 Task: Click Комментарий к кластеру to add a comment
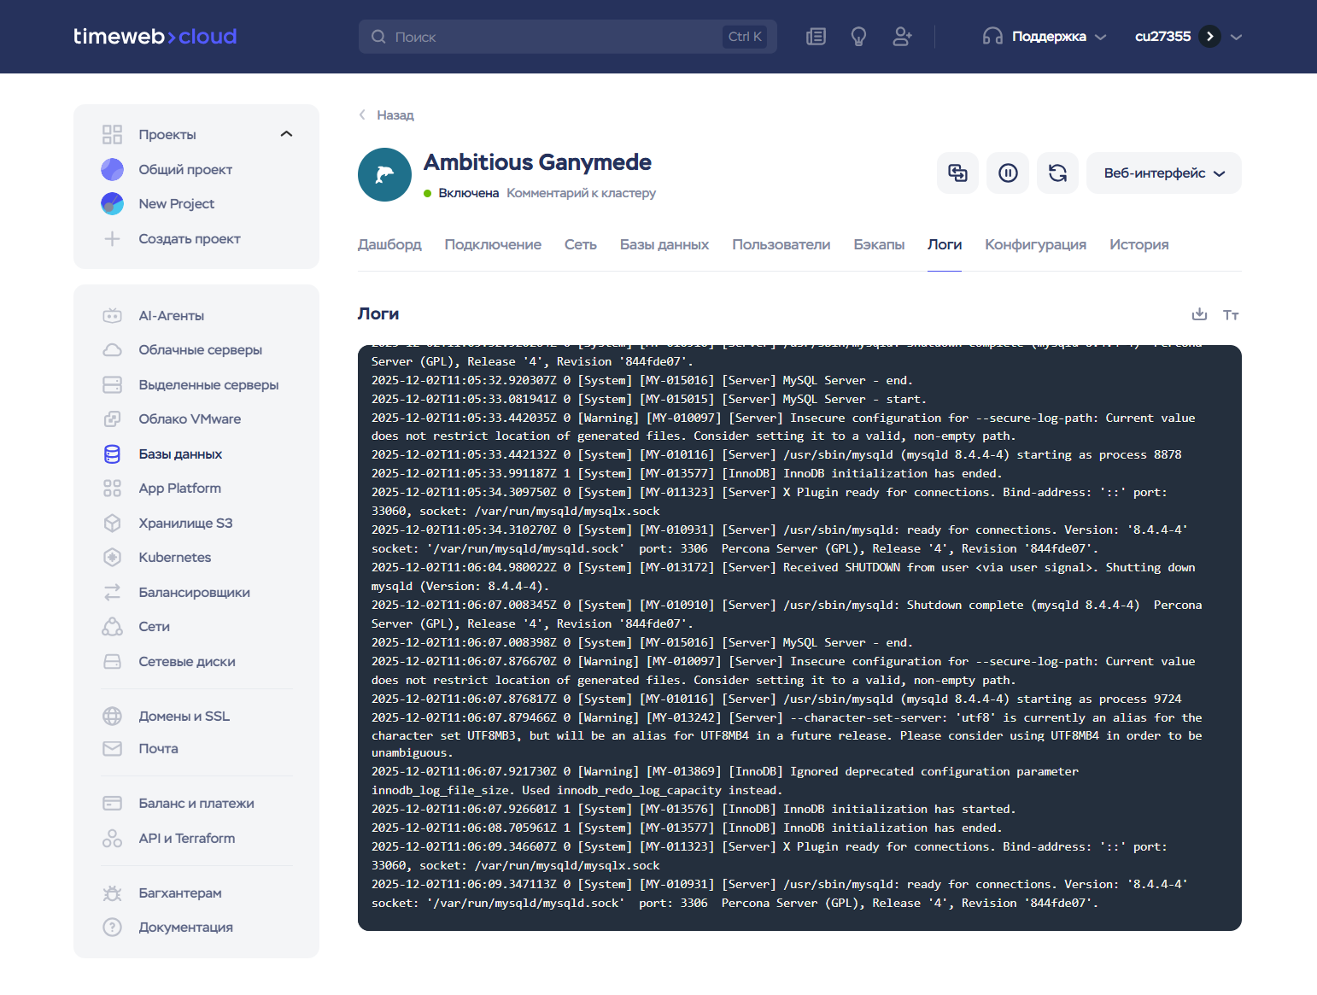(581, 193)
